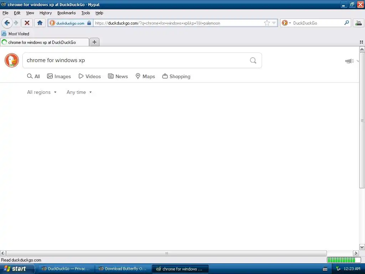The height and width of the screenshot is (274, 365).
Task: Click the vertical scrollbar thumb
Action: [x=362, y=121]
